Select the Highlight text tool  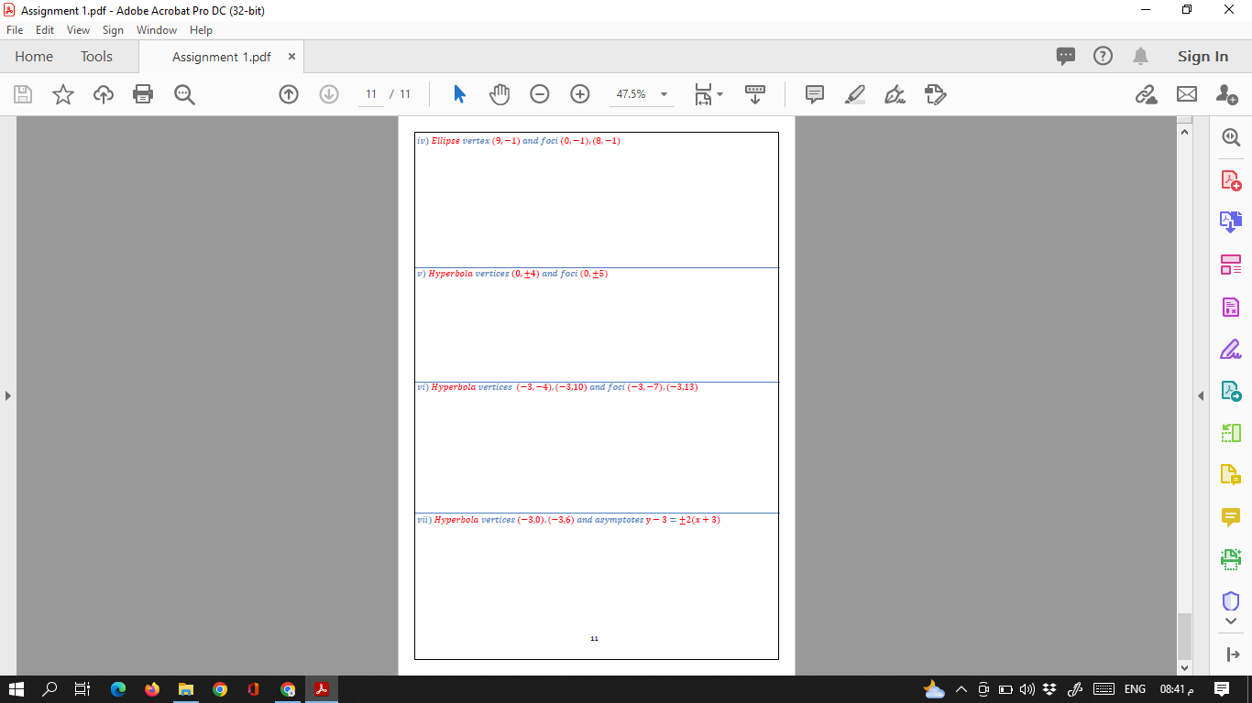[x=855, y=94]
